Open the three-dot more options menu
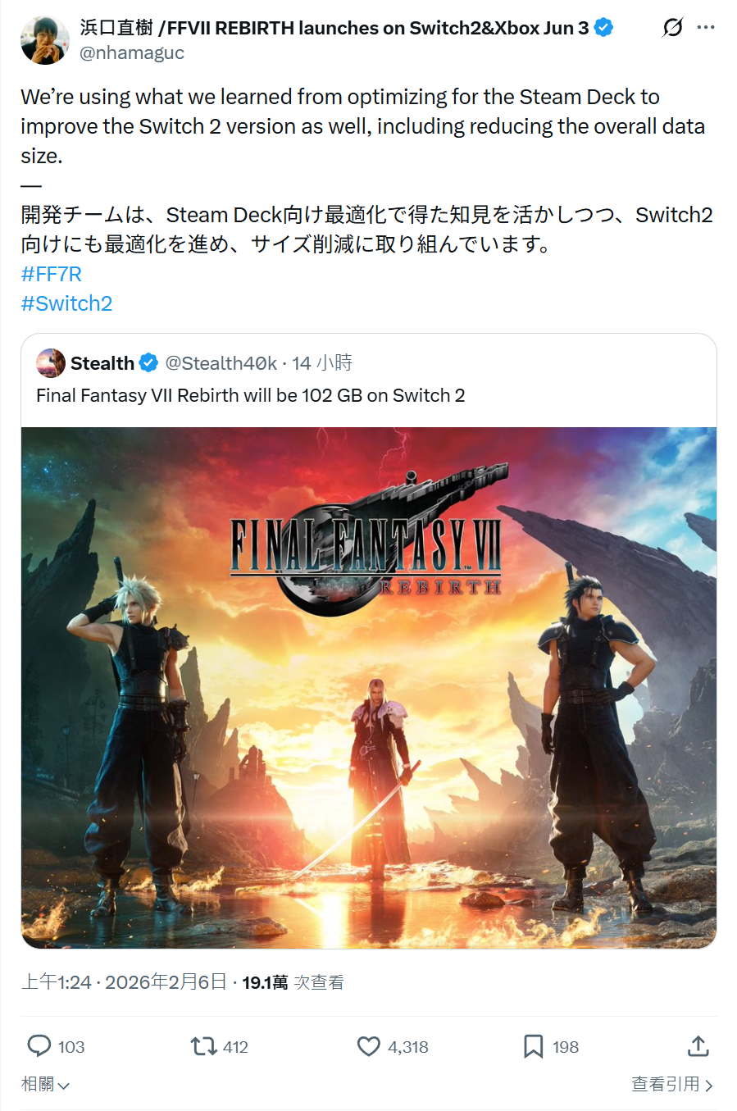The image size is (737, 1111). click(x=706, y=27)
